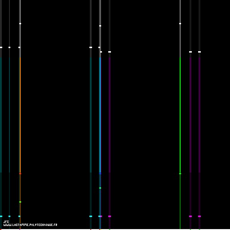Select the highest white marker above the orange line
The image size is (230, 230).
coord(20,24)
